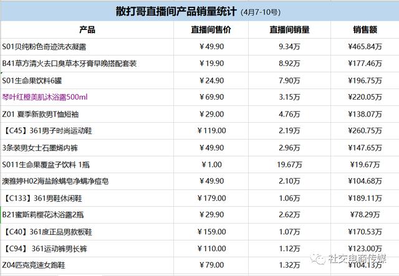Click the 社交电商传媒 watermark text

tap(357, 259)
